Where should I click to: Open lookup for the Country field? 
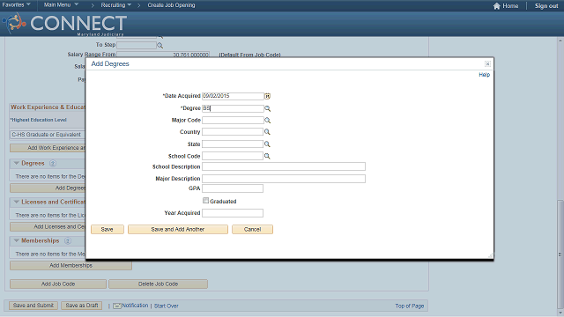click(x=267, y=132)
